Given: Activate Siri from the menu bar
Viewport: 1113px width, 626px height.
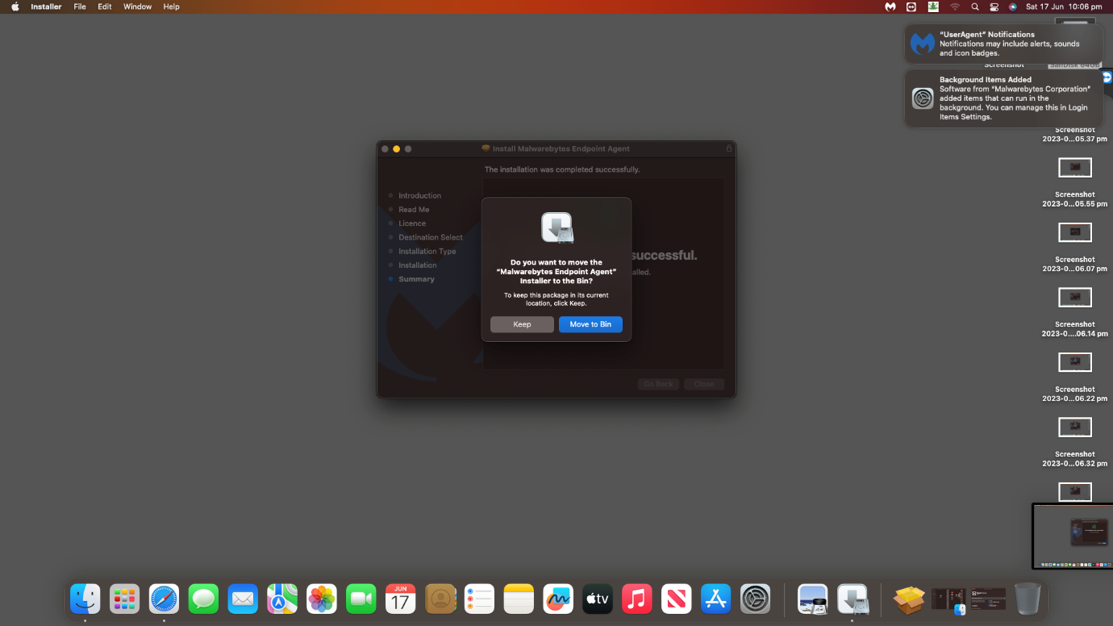Looking at the screenshot, I should pyautogui.click(x=1013, y=6).
